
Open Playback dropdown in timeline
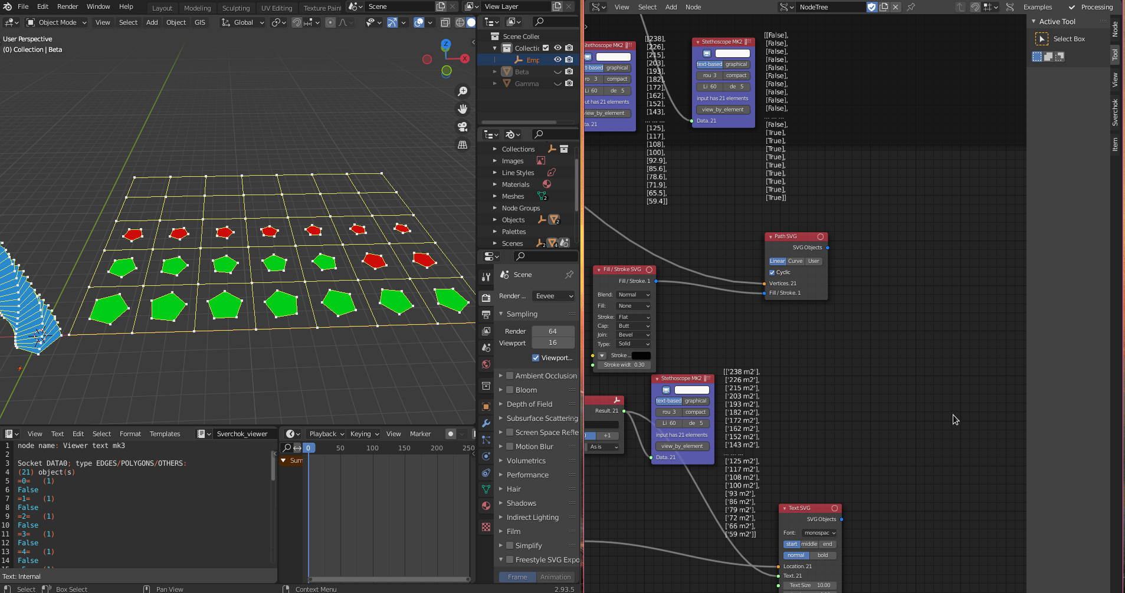point(327,434)
